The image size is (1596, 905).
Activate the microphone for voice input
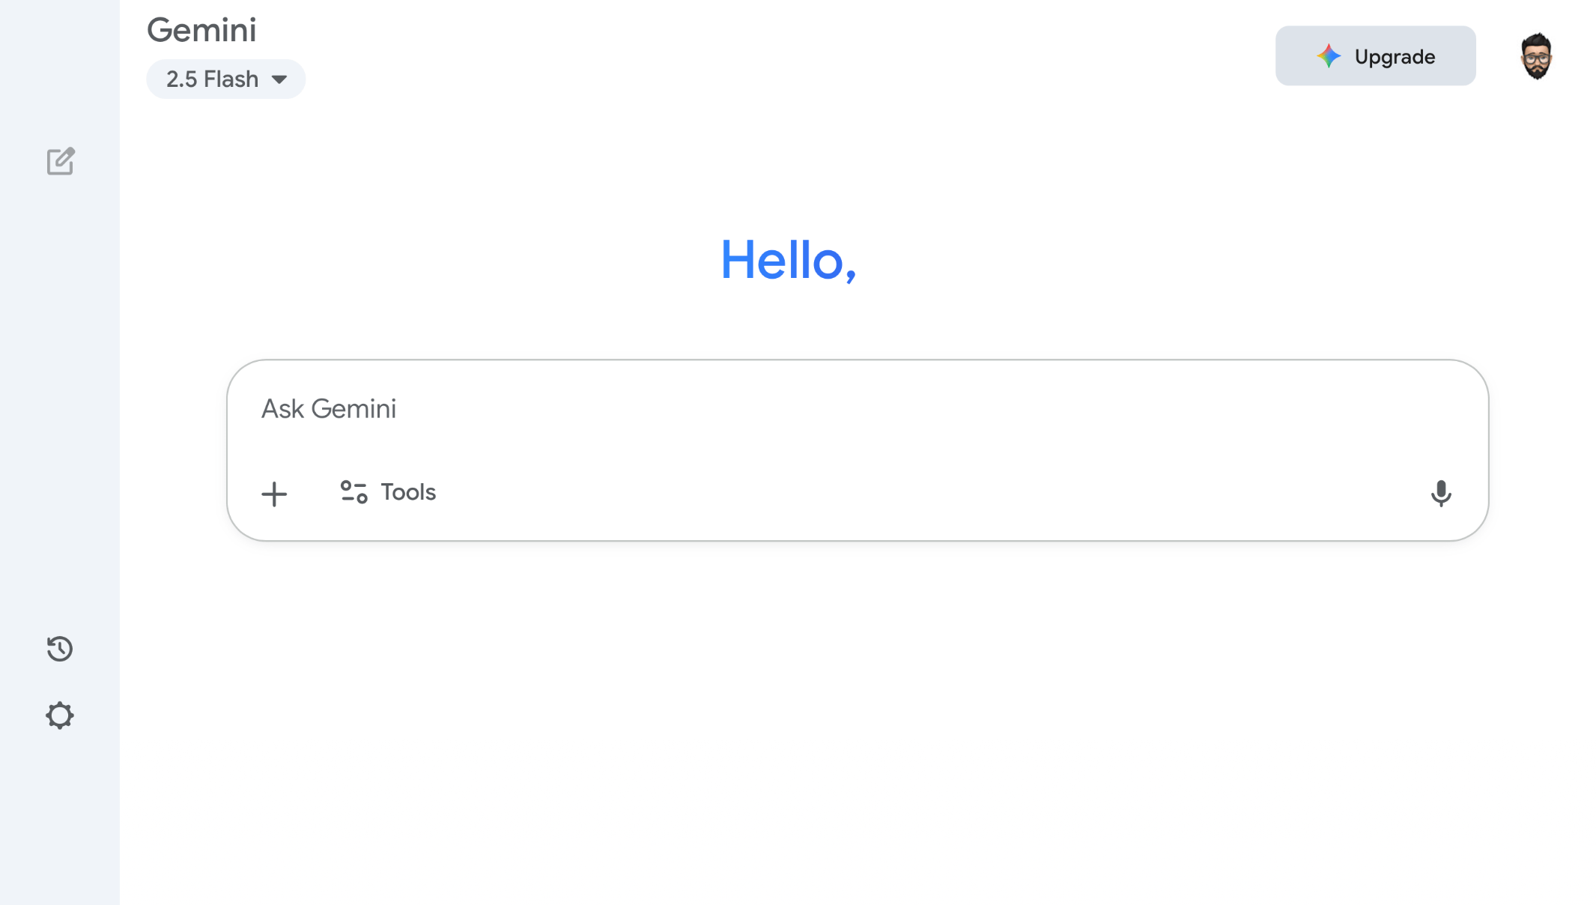(x=1441, y=494)
